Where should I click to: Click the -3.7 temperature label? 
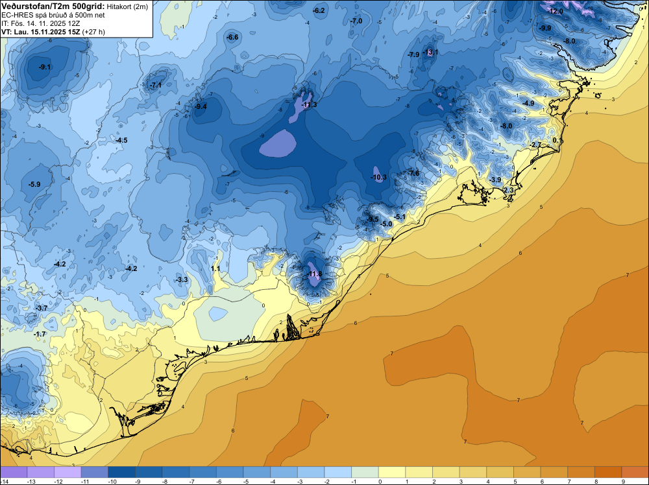42,309
